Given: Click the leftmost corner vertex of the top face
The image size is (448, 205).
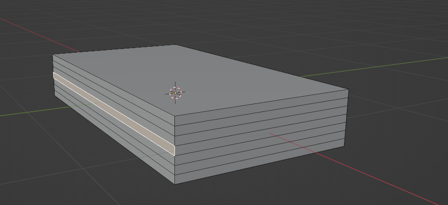Looking at the screenshot, I should click(53, 55).
